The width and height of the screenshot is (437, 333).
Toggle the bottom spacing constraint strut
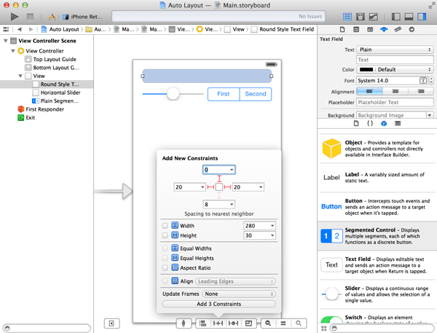tap(219, 195)
